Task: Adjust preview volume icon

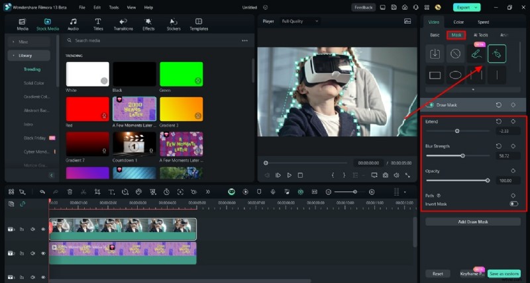Action: pos(396,175)
